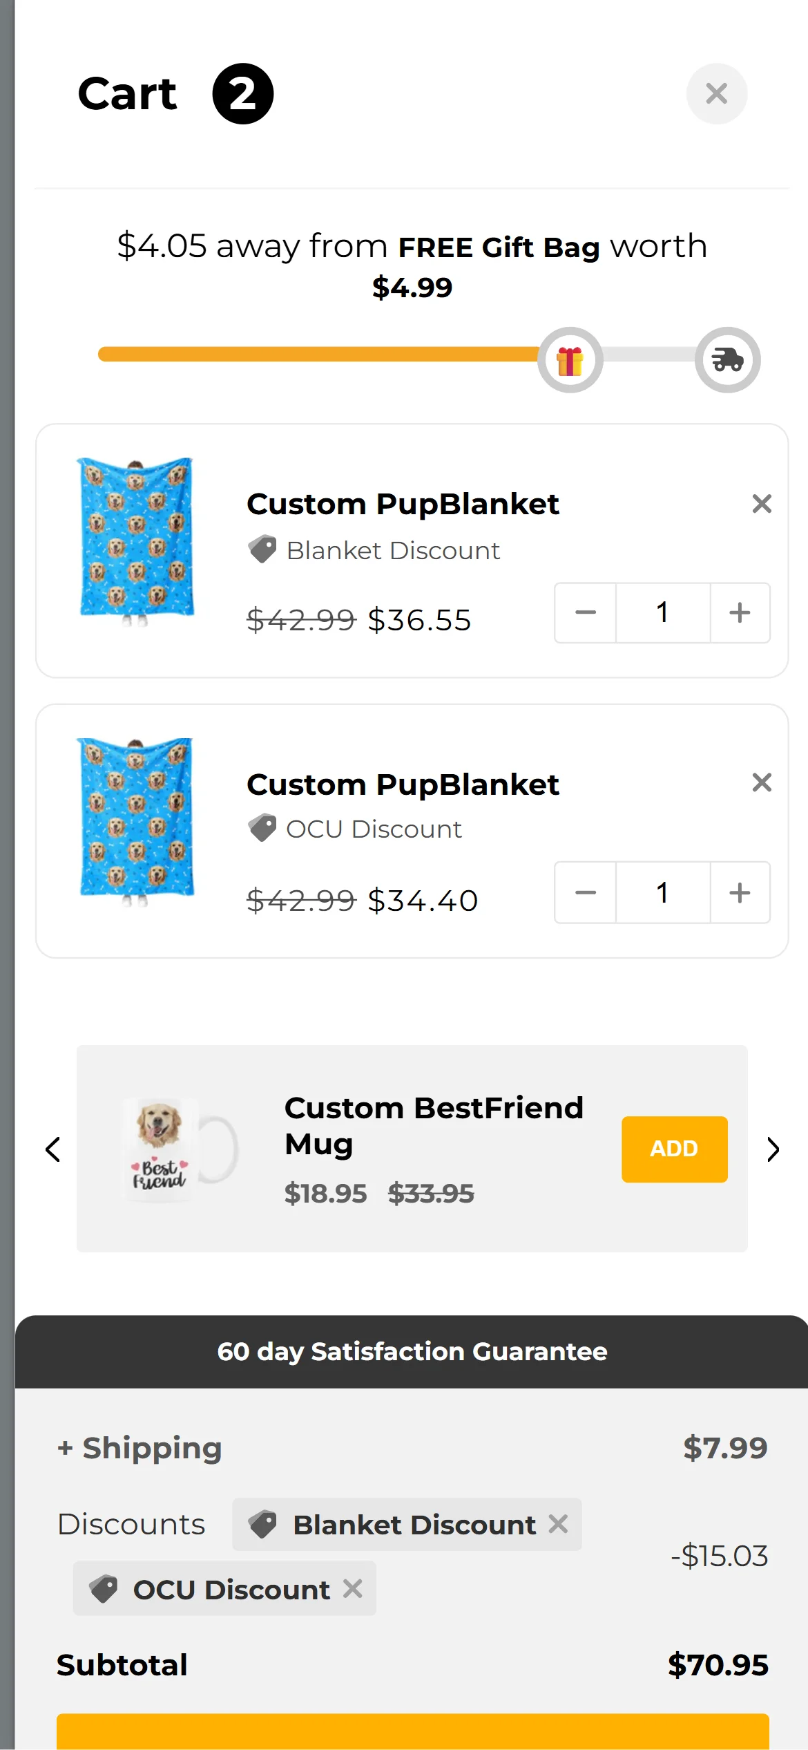This screenshot has width=808, height=1750.
Task: Click quantity field of first PupBlanket
Action: [x=662, y=612]
